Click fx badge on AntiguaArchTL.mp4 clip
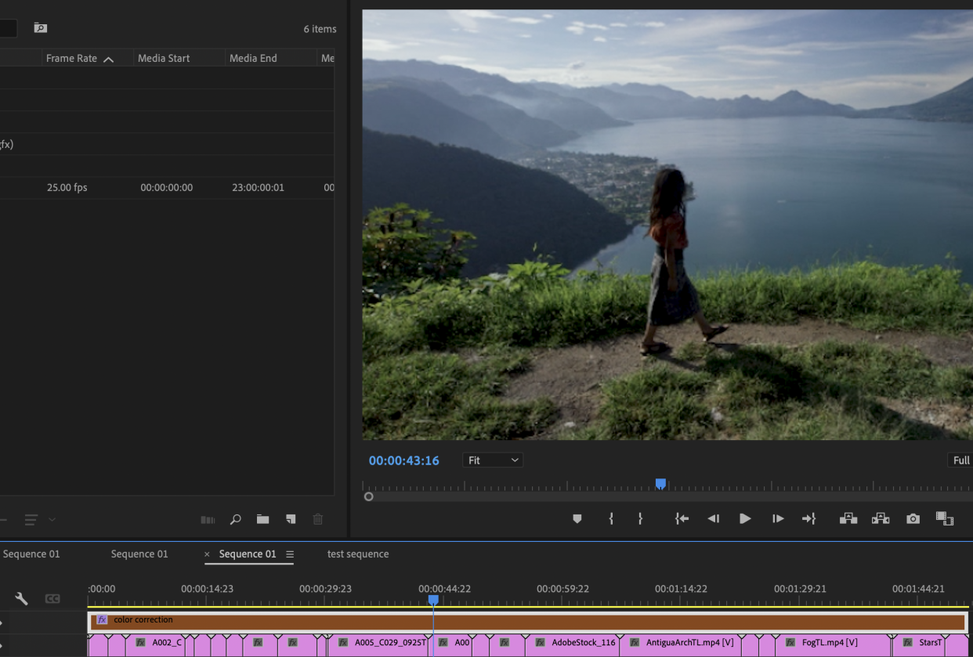The height and width of the screenshot is (657, 973). (635, 642)
